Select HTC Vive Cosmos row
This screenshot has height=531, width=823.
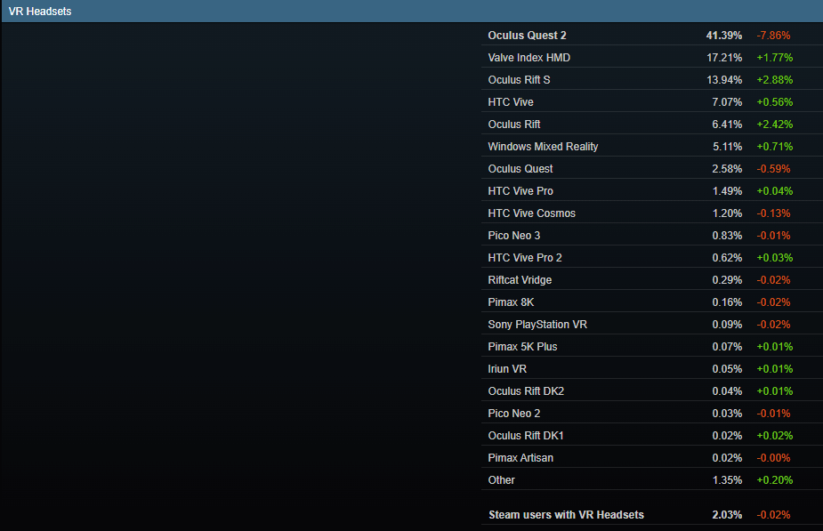(x=652, y=213)
